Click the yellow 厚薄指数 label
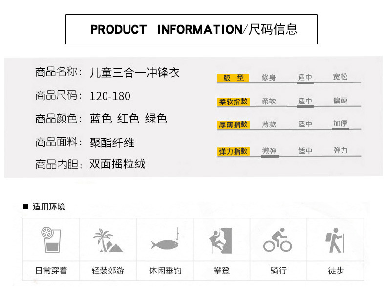The image size is (386, 287). click(233, 124)
